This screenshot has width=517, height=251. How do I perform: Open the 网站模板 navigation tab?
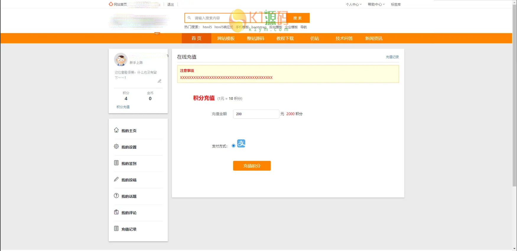[226, 38]
